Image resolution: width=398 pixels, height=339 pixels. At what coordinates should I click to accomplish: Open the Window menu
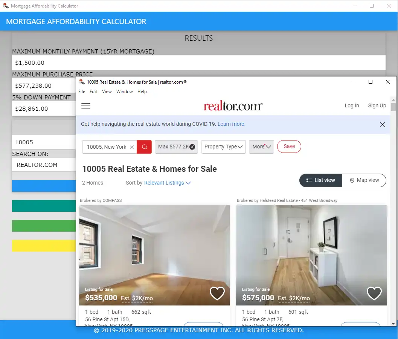click(x=124, y=92)
